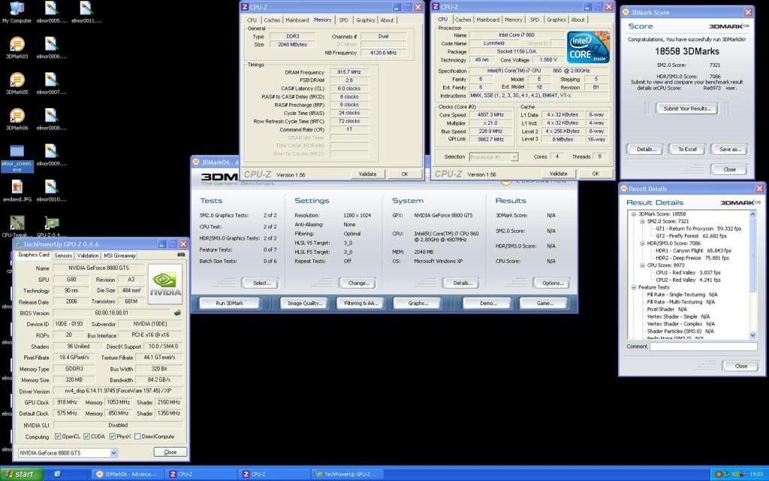Click the GPU-Z BIOS save chip icon
This screenshot has height=481, width=769.
[x=177, y=312]
